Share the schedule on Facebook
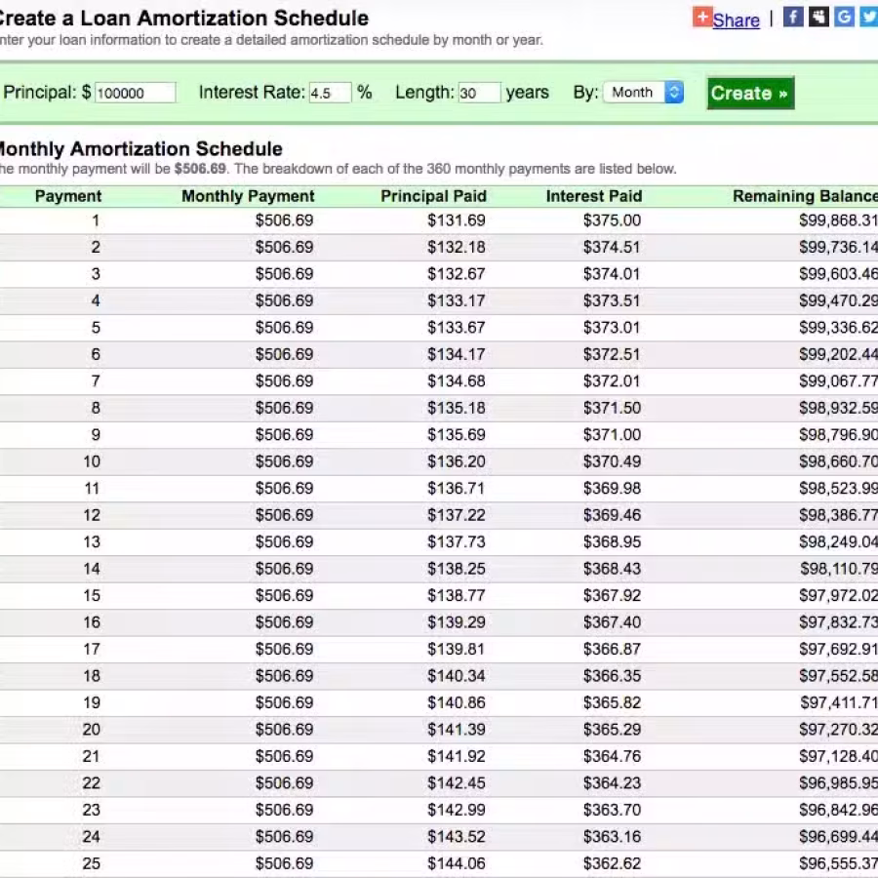Viewport: 878px width, 878px height. coord(793,17)
